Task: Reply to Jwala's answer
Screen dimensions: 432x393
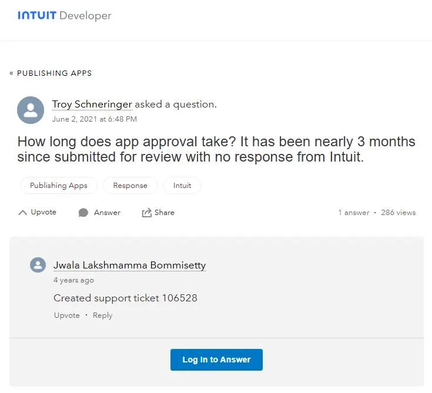Action: pyautogui.click(x=102, y=315)
